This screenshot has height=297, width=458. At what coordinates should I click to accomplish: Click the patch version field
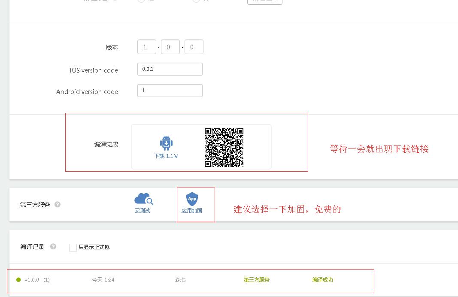coord(194,47)
